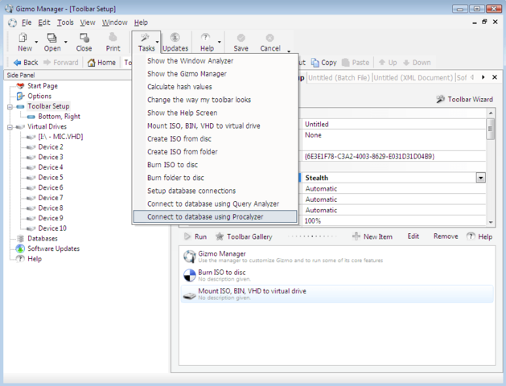The width and height of the screenshot is (506, 386).
Task: Click the Help question icon below properties
Action: click(471, 236)
